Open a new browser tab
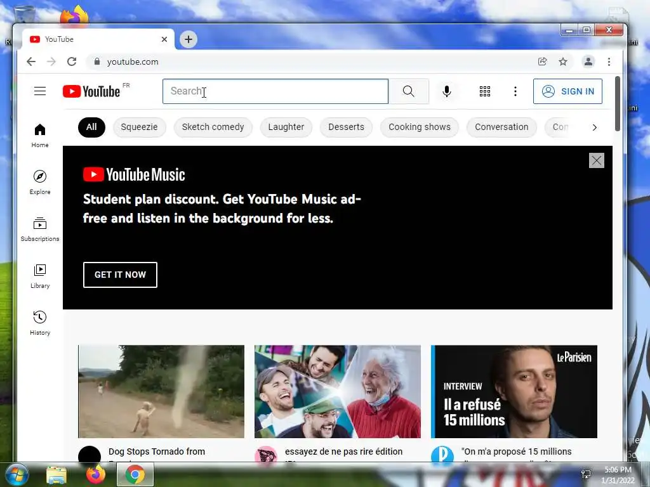Viewport: 650px width, 487px height. click(188, 39)
